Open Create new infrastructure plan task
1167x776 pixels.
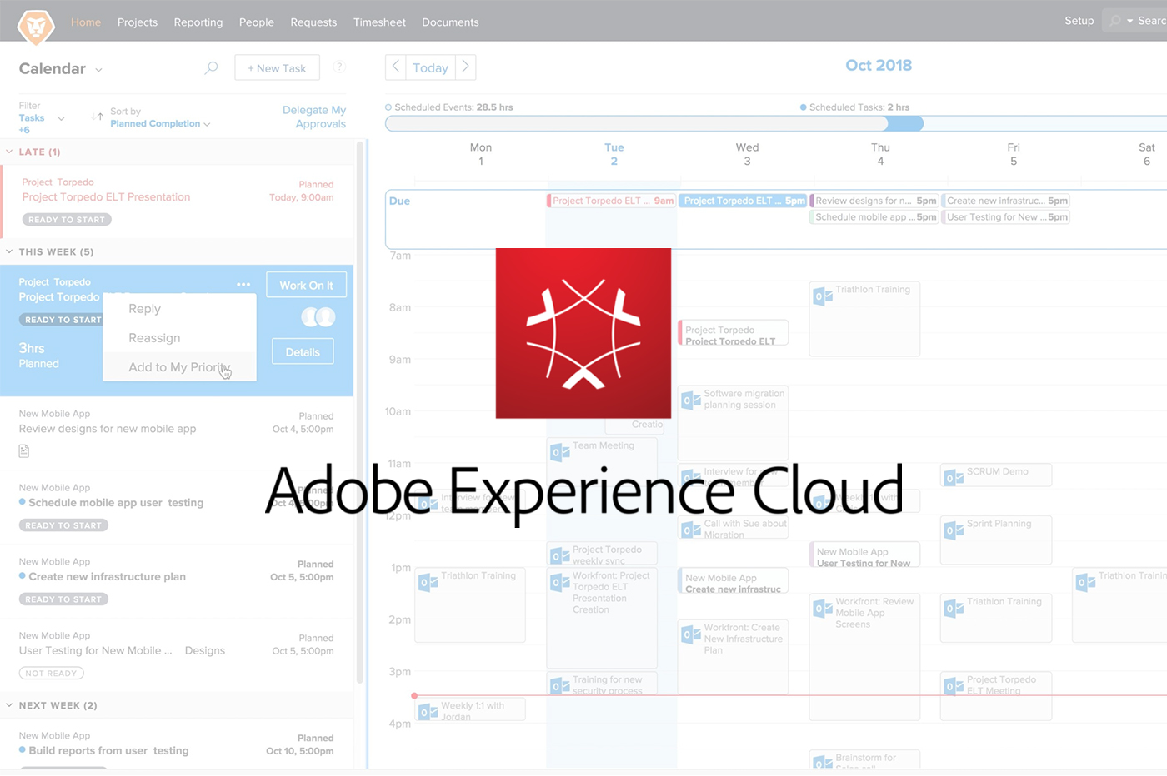pos(107,577)
